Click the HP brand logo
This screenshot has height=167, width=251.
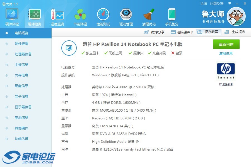coord(226,71)
